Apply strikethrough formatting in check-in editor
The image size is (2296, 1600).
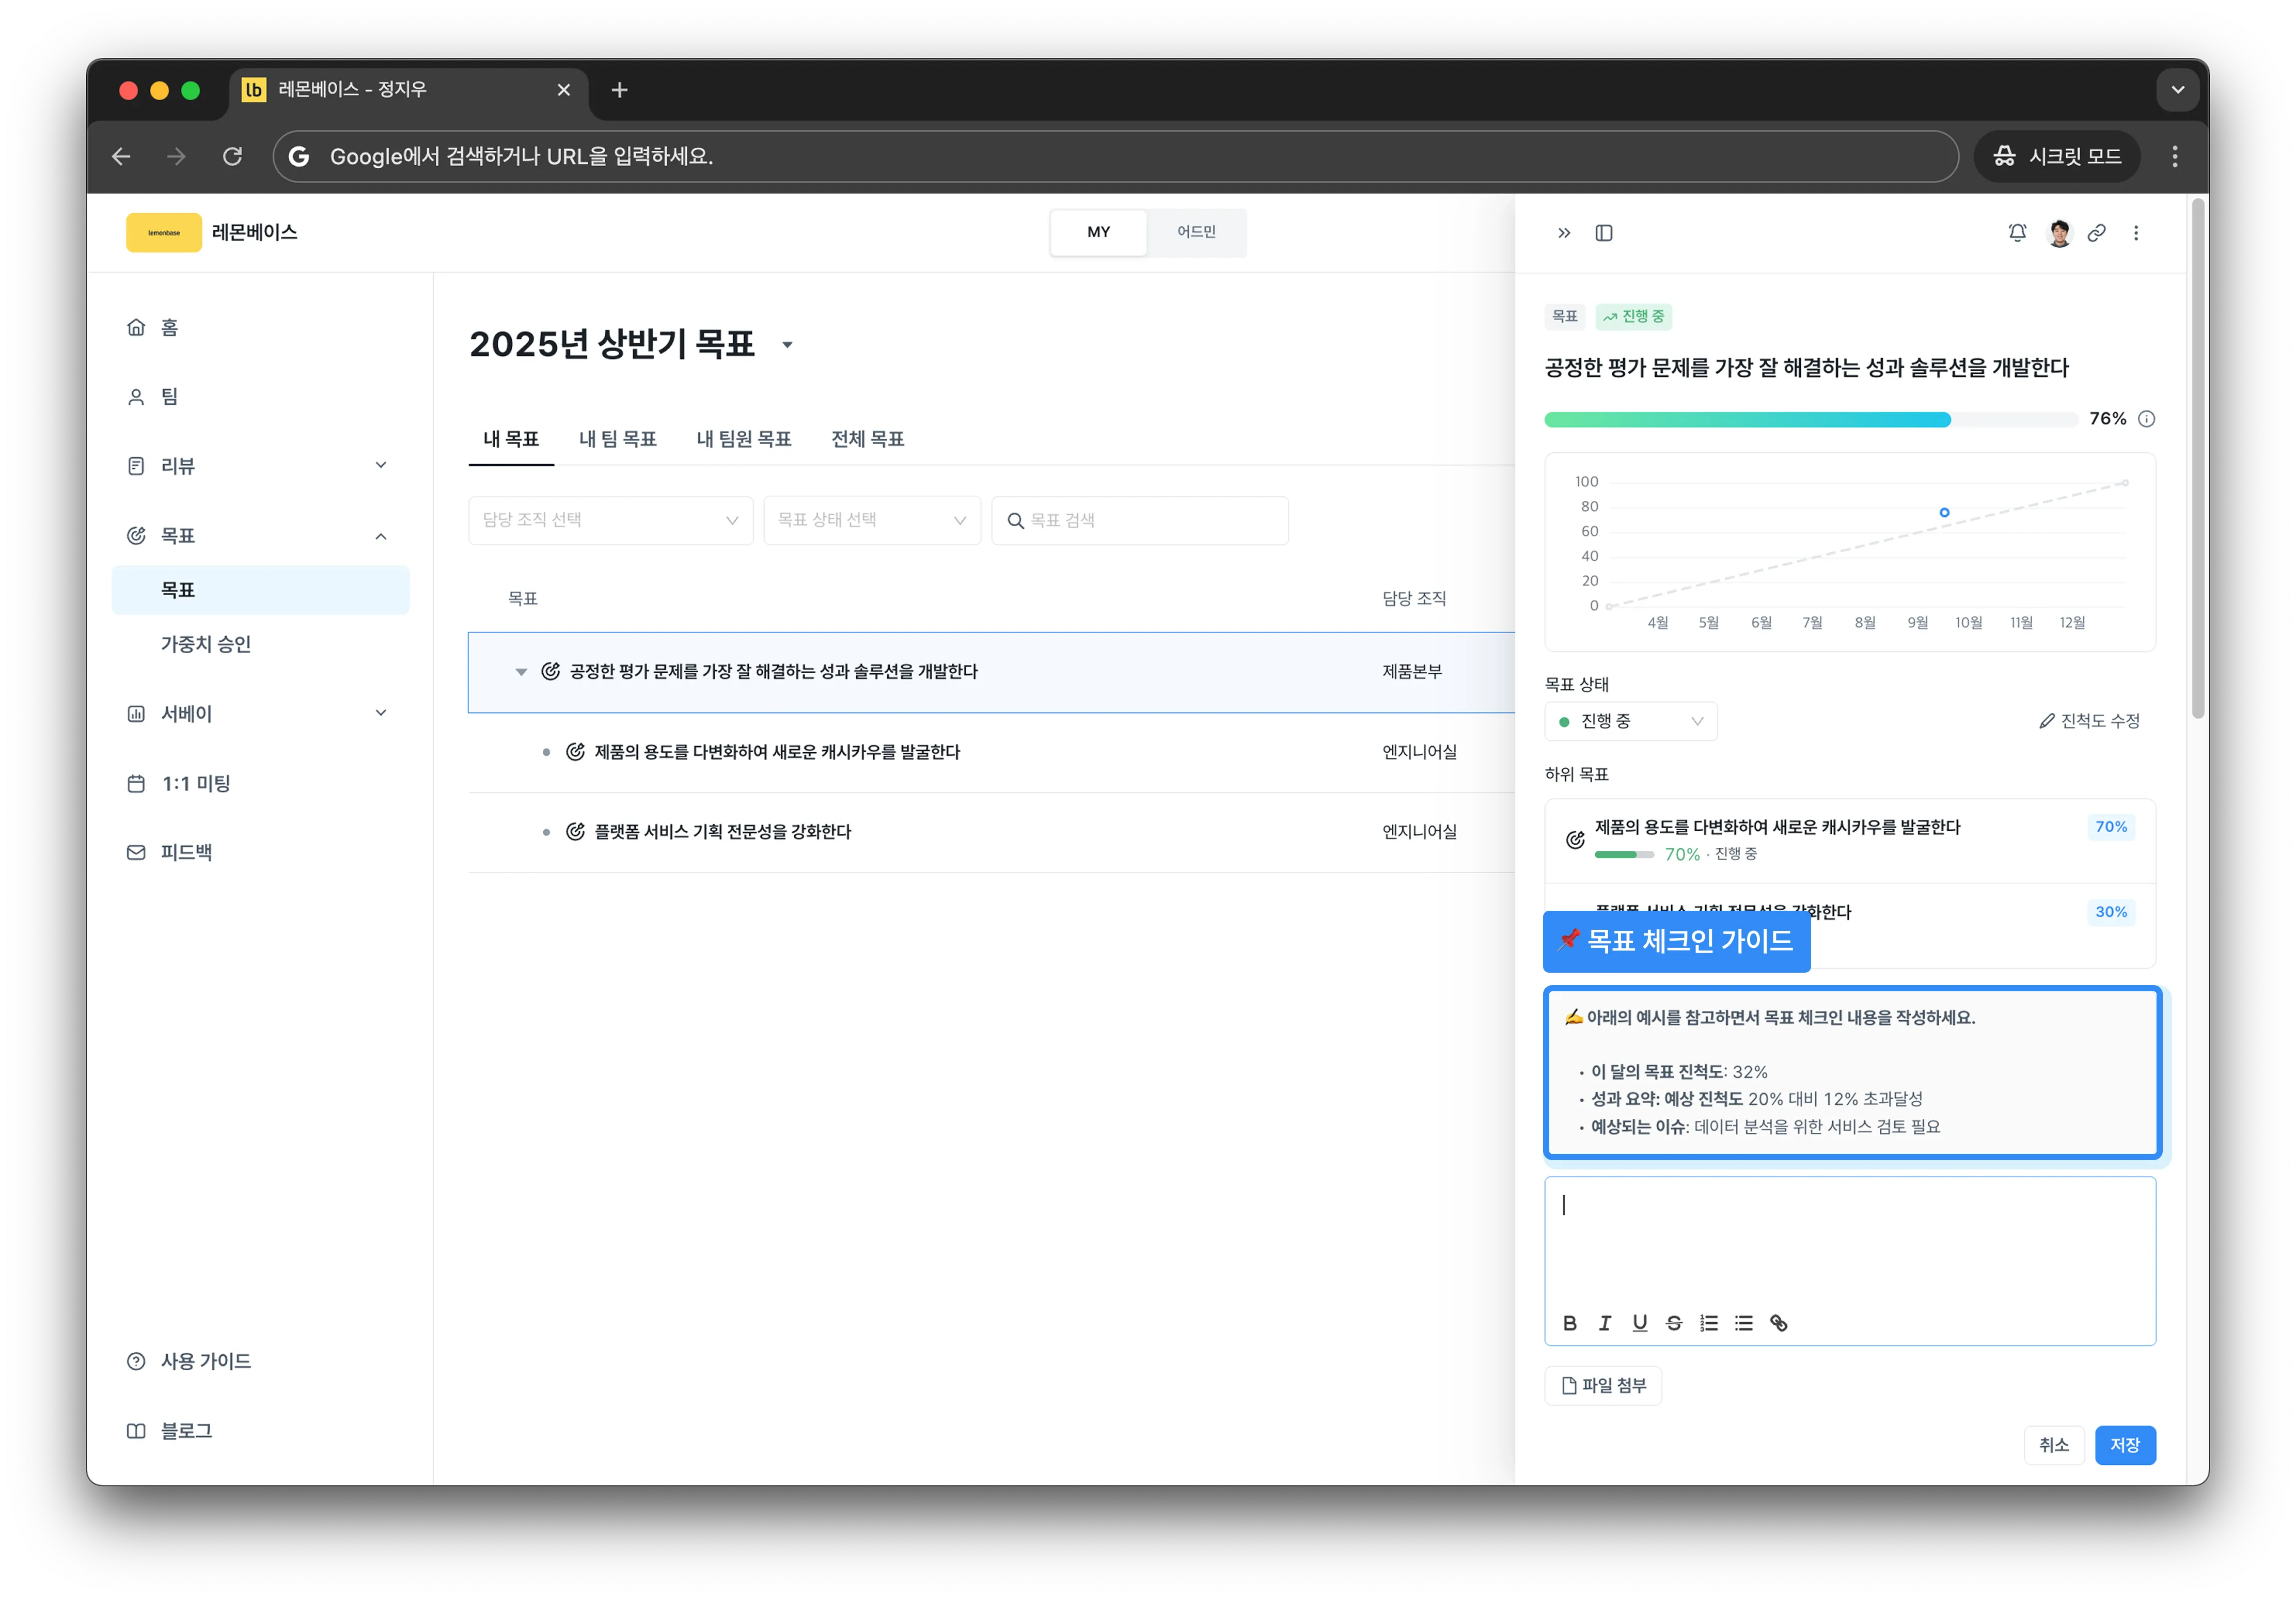pos(1674,1323)
